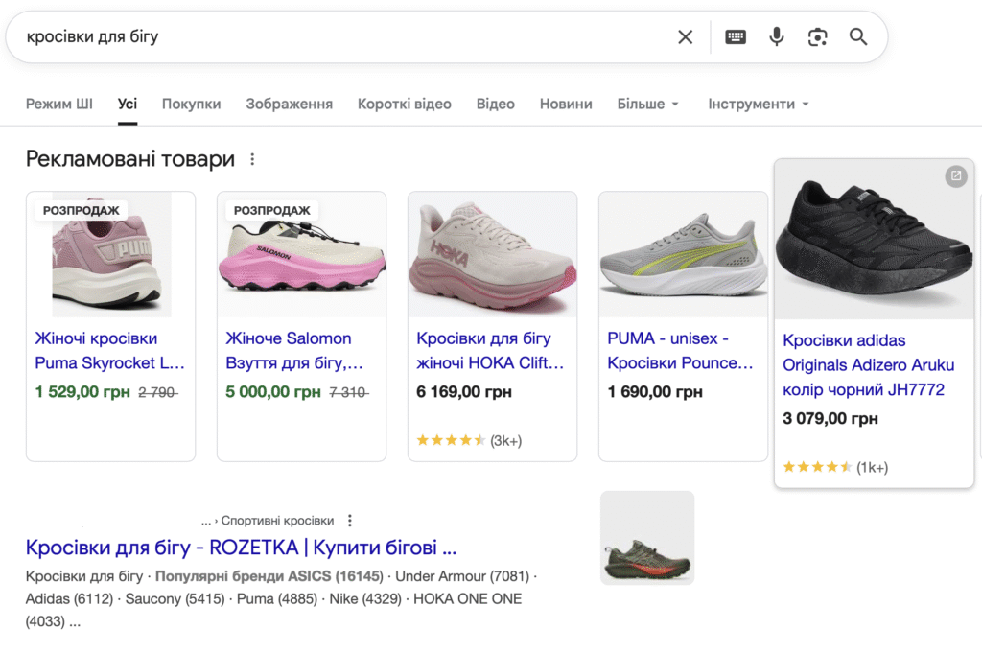This screenshot has width=982, height=653.
Task: Open the ROZETKA Кросівки для бігу result link
Action: click(x=241, y=548)
